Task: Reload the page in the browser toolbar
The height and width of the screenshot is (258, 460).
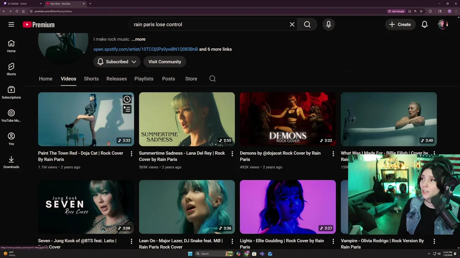Action: pyautogui.click(x=17, y=11)
